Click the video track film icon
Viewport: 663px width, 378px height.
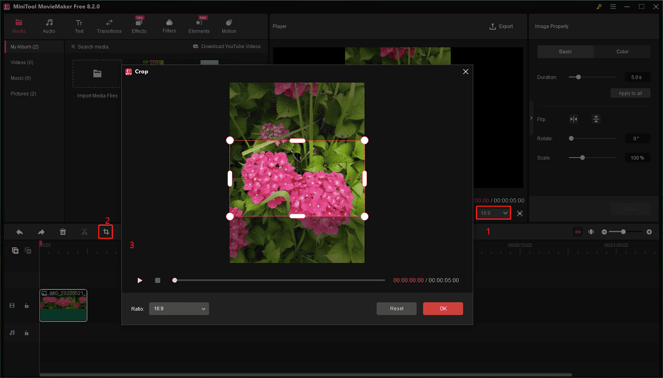13,305
